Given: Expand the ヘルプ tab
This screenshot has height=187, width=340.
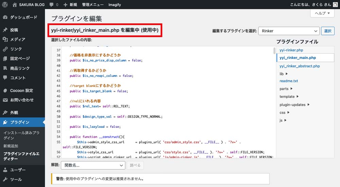Looking at the screenshot, I should 322,13.
